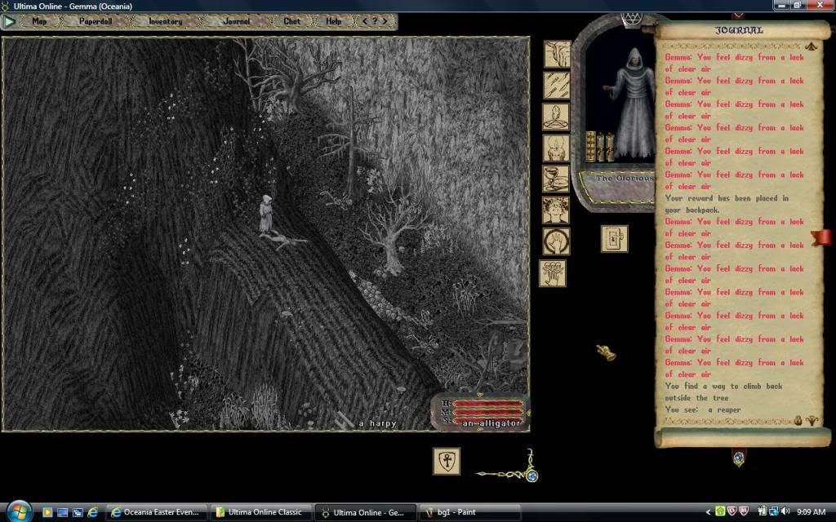Open the Windows Start orb
The image size is (836, 522).
20,511
